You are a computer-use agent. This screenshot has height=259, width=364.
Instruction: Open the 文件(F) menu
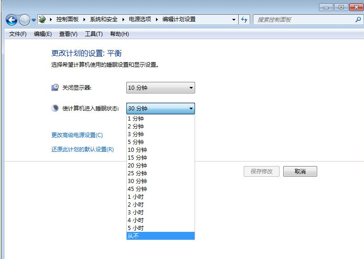coord(17,34)
